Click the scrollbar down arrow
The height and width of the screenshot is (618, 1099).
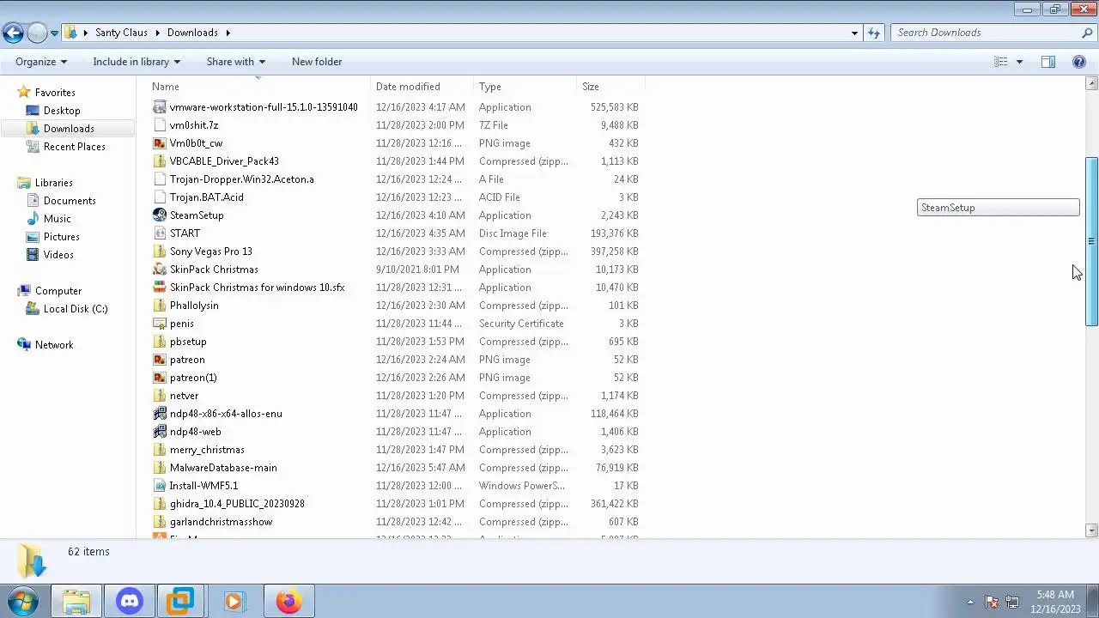point(1092,530)
